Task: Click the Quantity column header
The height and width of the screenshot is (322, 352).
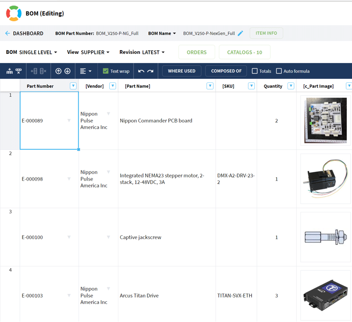Action: pyautogui.click(x=273, y=86)
